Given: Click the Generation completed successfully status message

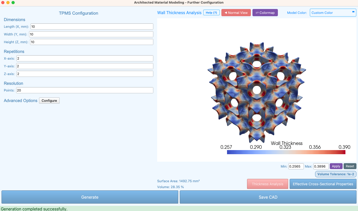Looking at the screenshot, I should click(34, 209).
